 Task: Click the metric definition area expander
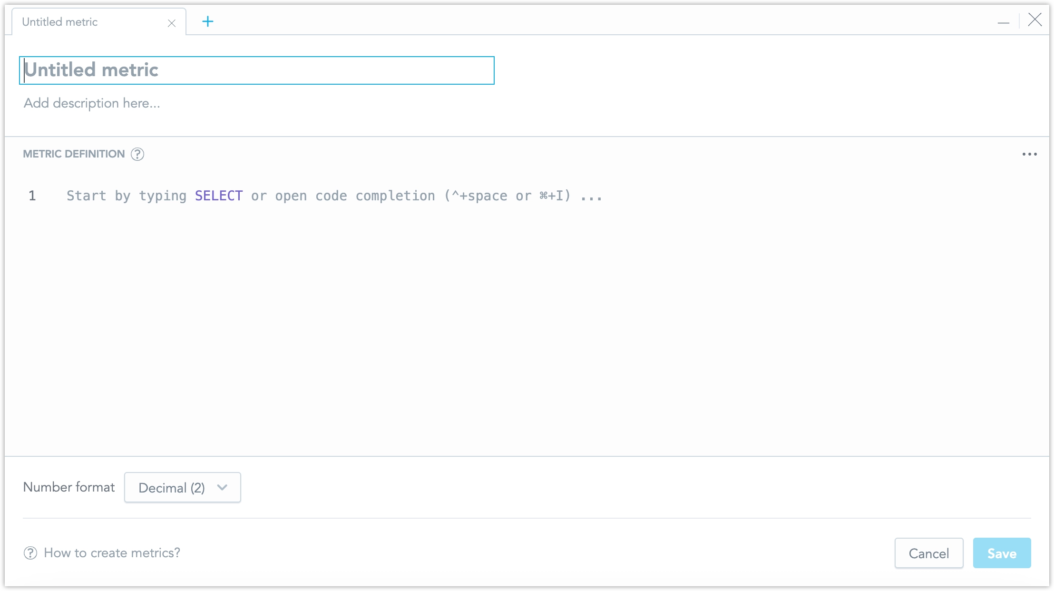pyautogui.click(x=1030, y=154)
